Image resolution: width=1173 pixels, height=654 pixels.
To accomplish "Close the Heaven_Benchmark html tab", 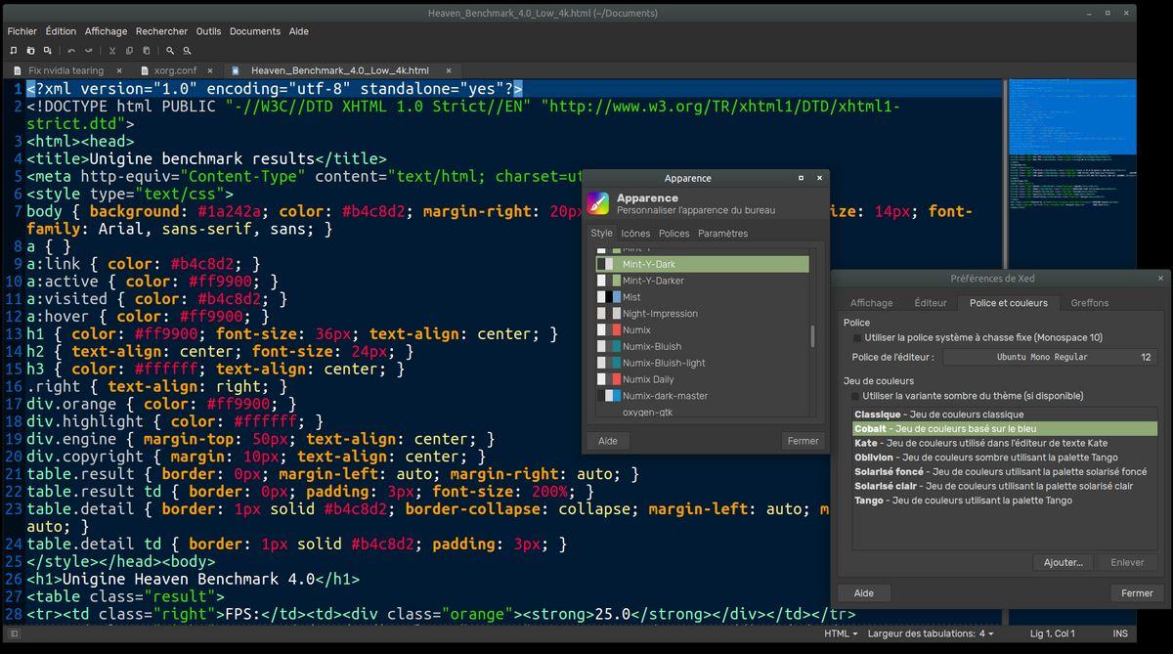I will click(x=450, y=70).
